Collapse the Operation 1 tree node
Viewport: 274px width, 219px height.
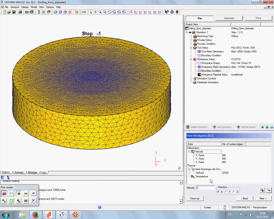coord(187,32)
